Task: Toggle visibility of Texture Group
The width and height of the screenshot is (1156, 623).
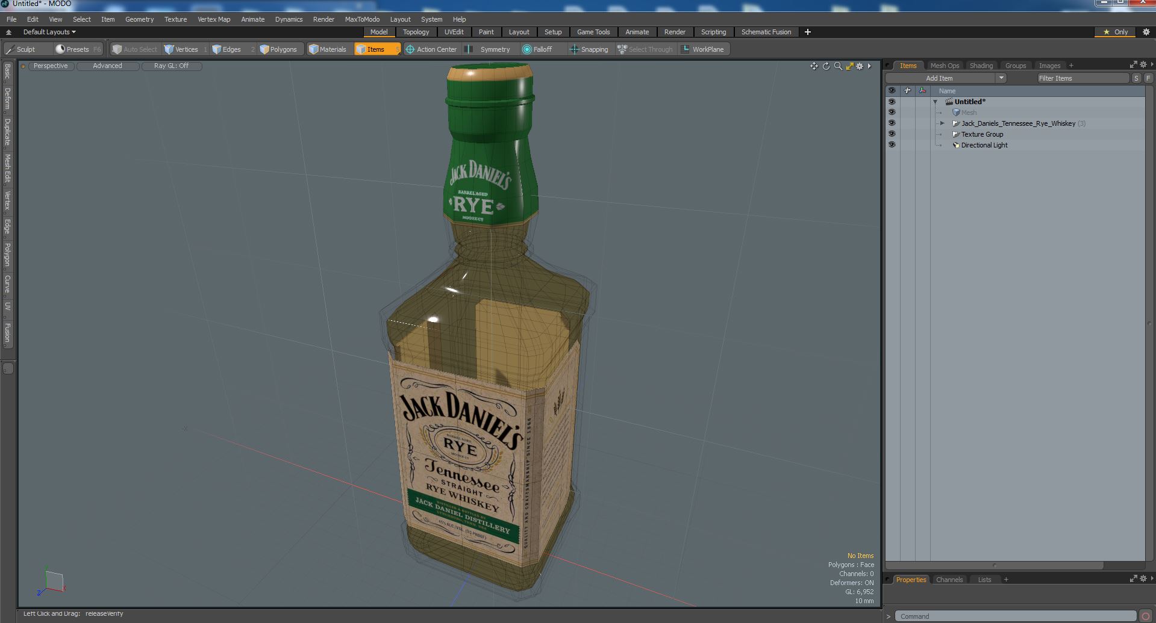Action: (x=892, y=134)
